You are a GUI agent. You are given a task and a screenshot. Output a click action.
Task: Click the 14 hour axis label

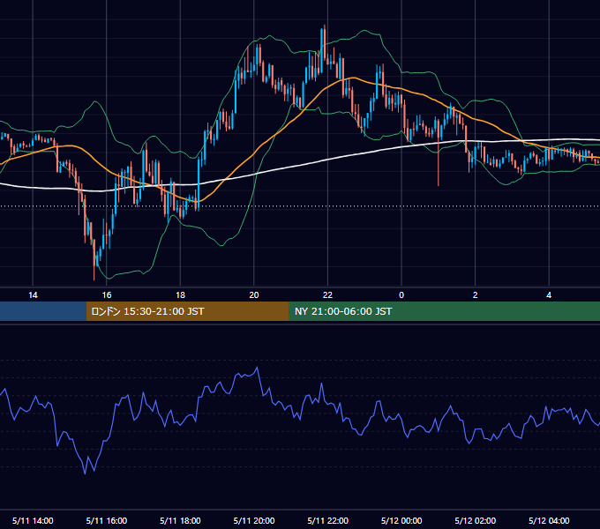pos(33,295)
